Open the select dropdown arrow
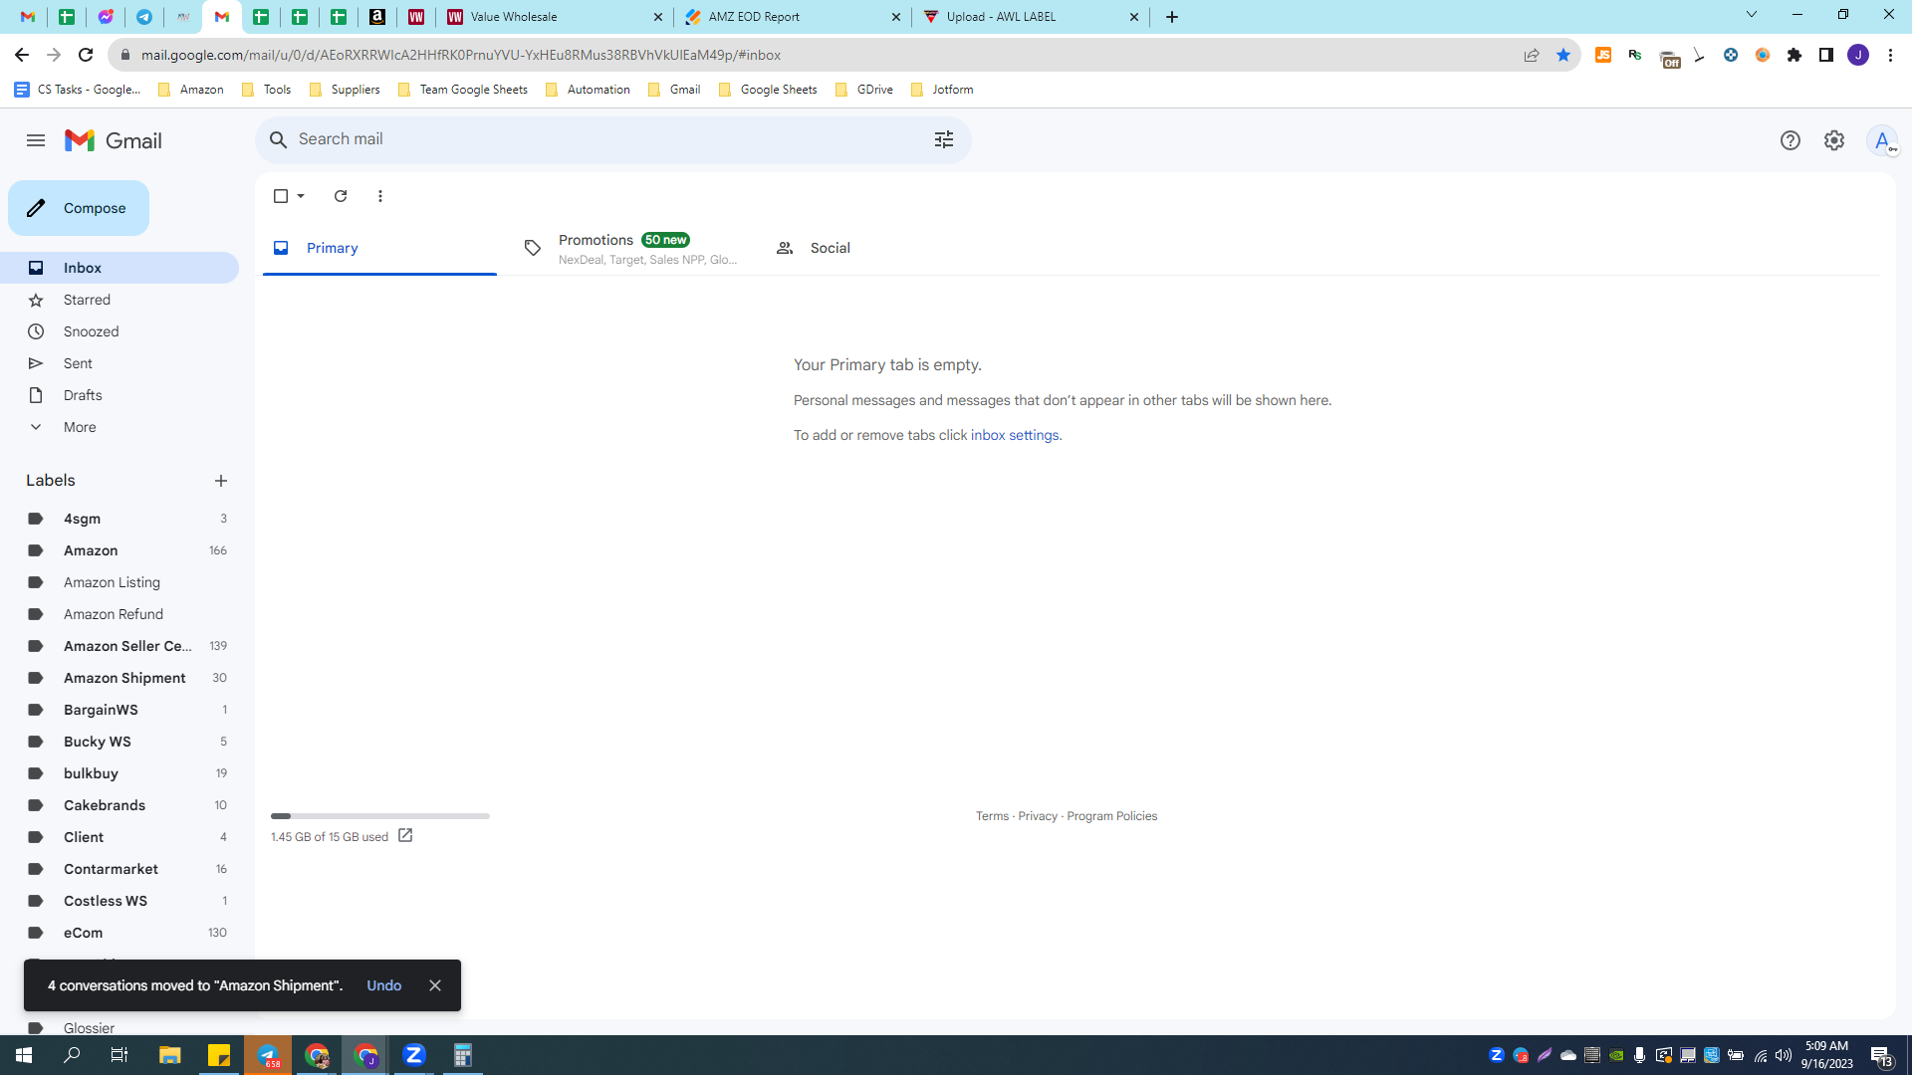 pos(301,196)
